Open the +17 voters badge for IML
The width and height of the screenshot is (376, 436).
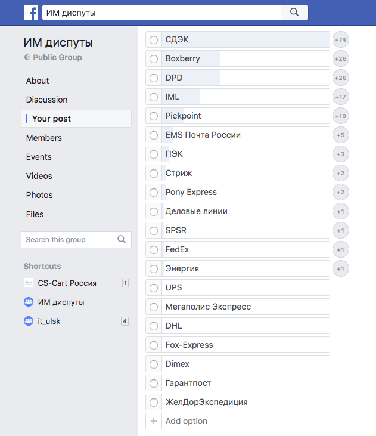tap(340, 97)
